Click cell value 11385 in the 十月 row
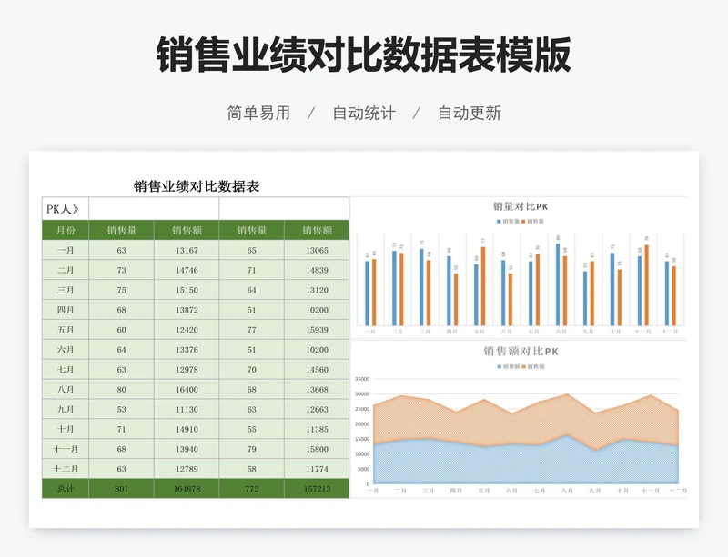 (317, 430)
